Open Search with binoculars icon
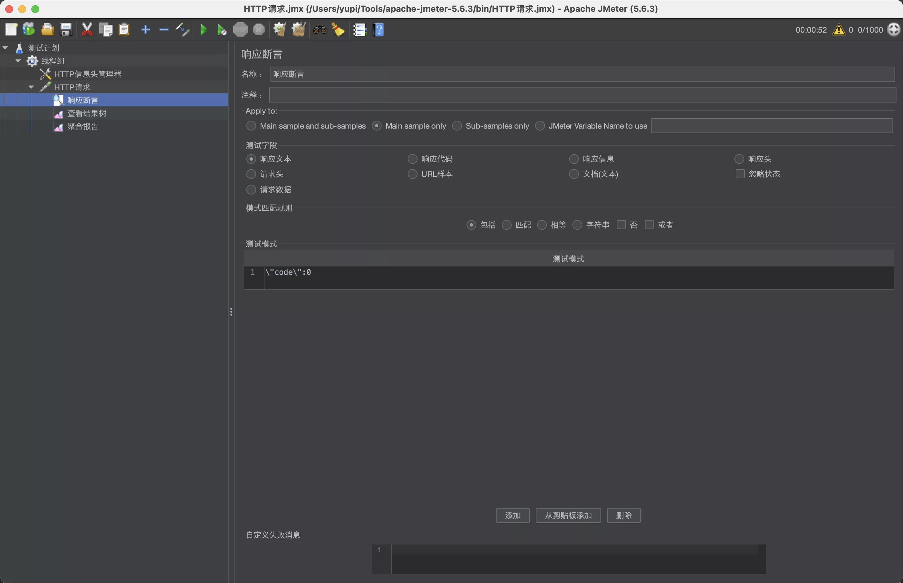 (x=320, y=29)
